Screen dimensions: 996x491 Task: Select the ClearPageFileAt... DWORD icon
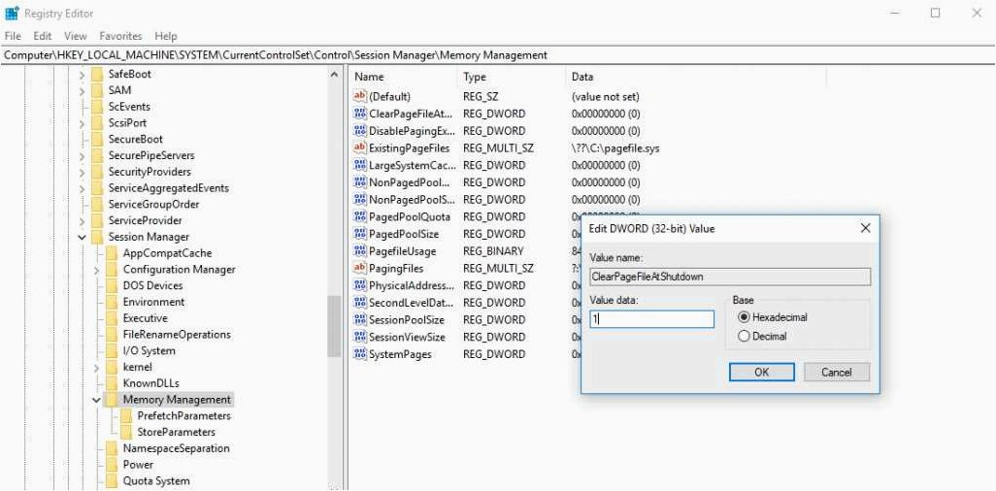(x=360, y=114)
